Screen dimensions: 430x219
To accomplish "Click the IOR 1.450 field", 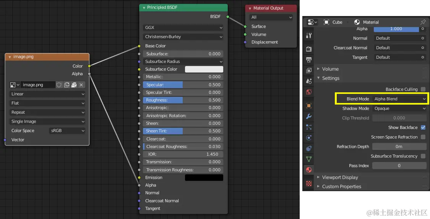I will (x=183, y=155).
